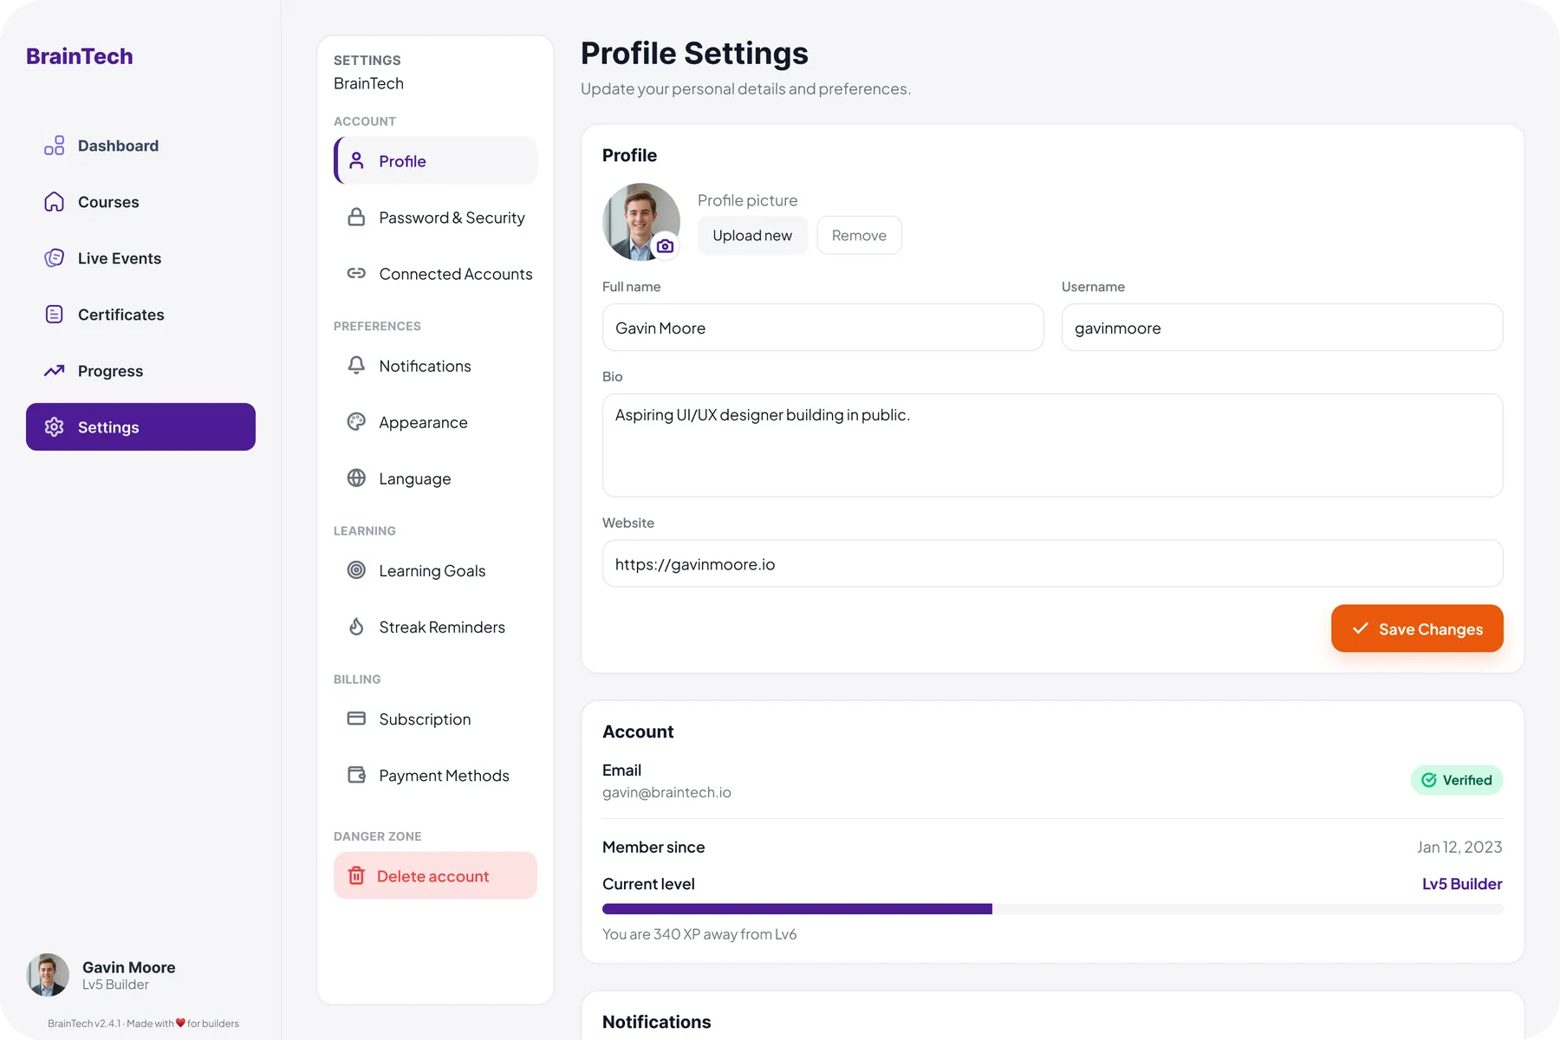The image size is (1560, 1040).
Task: Click the email gavin@braintech.io
Action: coord(666,792)
